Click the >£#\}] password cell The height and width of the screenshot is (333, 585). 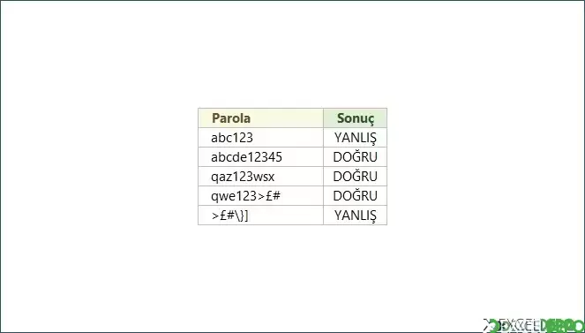pos(260,215)
